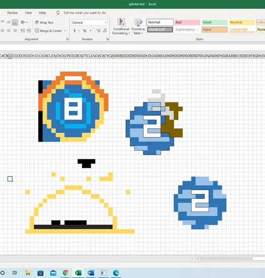
Task: Expand the accounting format dropdown arrow
Action: (x=79, y=30)
